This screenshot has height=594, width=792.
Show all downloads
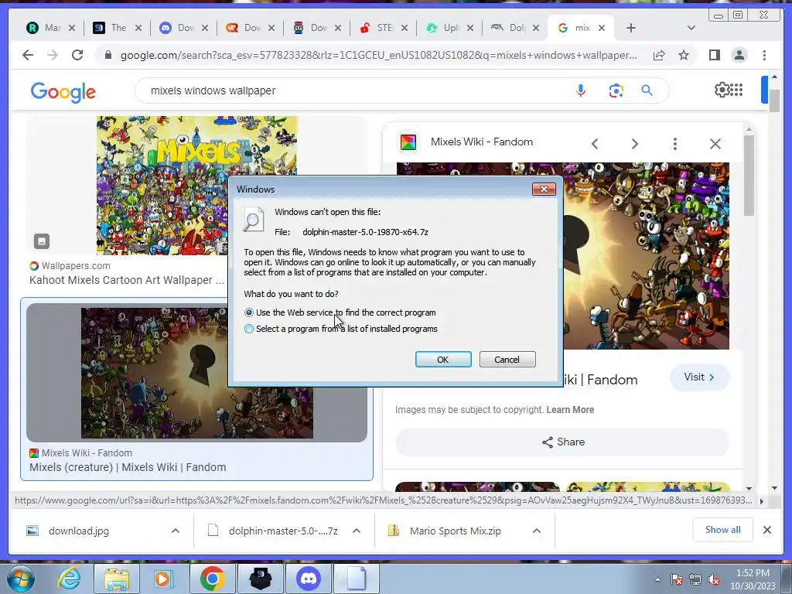point(723,530)
